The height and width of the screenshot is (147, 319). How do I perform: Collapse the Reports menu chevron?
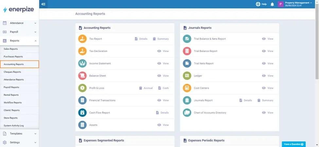click(35, 41)
